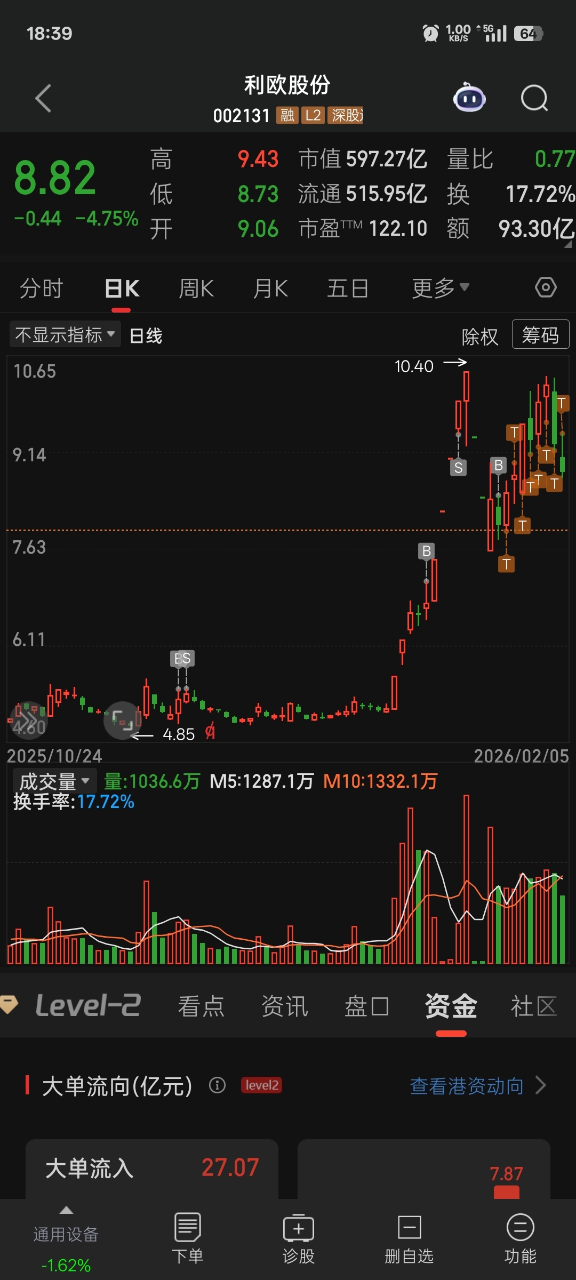Screen dimensions: 576x1280
Task: Open the 看点 tab
Action: click(x=201, y=1006)
